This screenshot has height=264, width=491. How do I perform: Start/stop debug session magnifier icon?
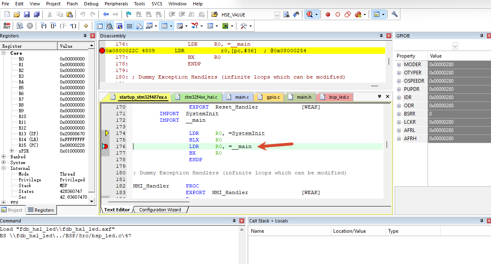coord(309,14)
